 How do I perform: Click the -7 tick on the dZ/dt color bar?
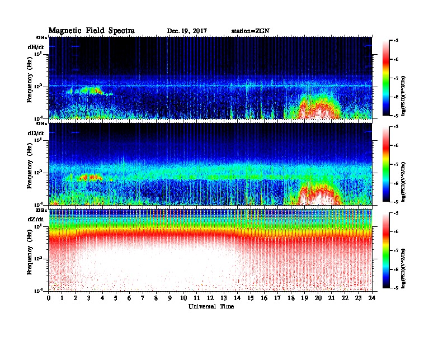(x=396, y=250)
